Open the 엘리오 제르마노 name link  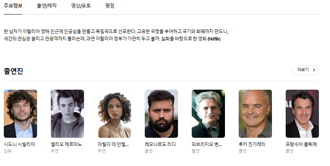(66, 144)
